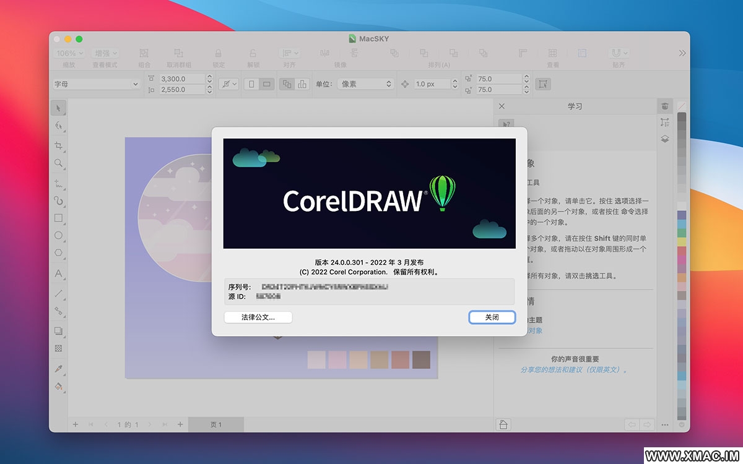Open the Properties docker icon
This screenshot has height=464, width=743.
tap(664, 122)
